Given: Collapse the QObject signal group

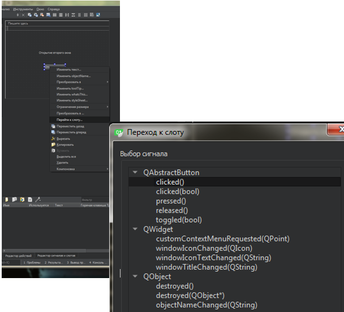Looking at the screenshot, I should [135, 277].
